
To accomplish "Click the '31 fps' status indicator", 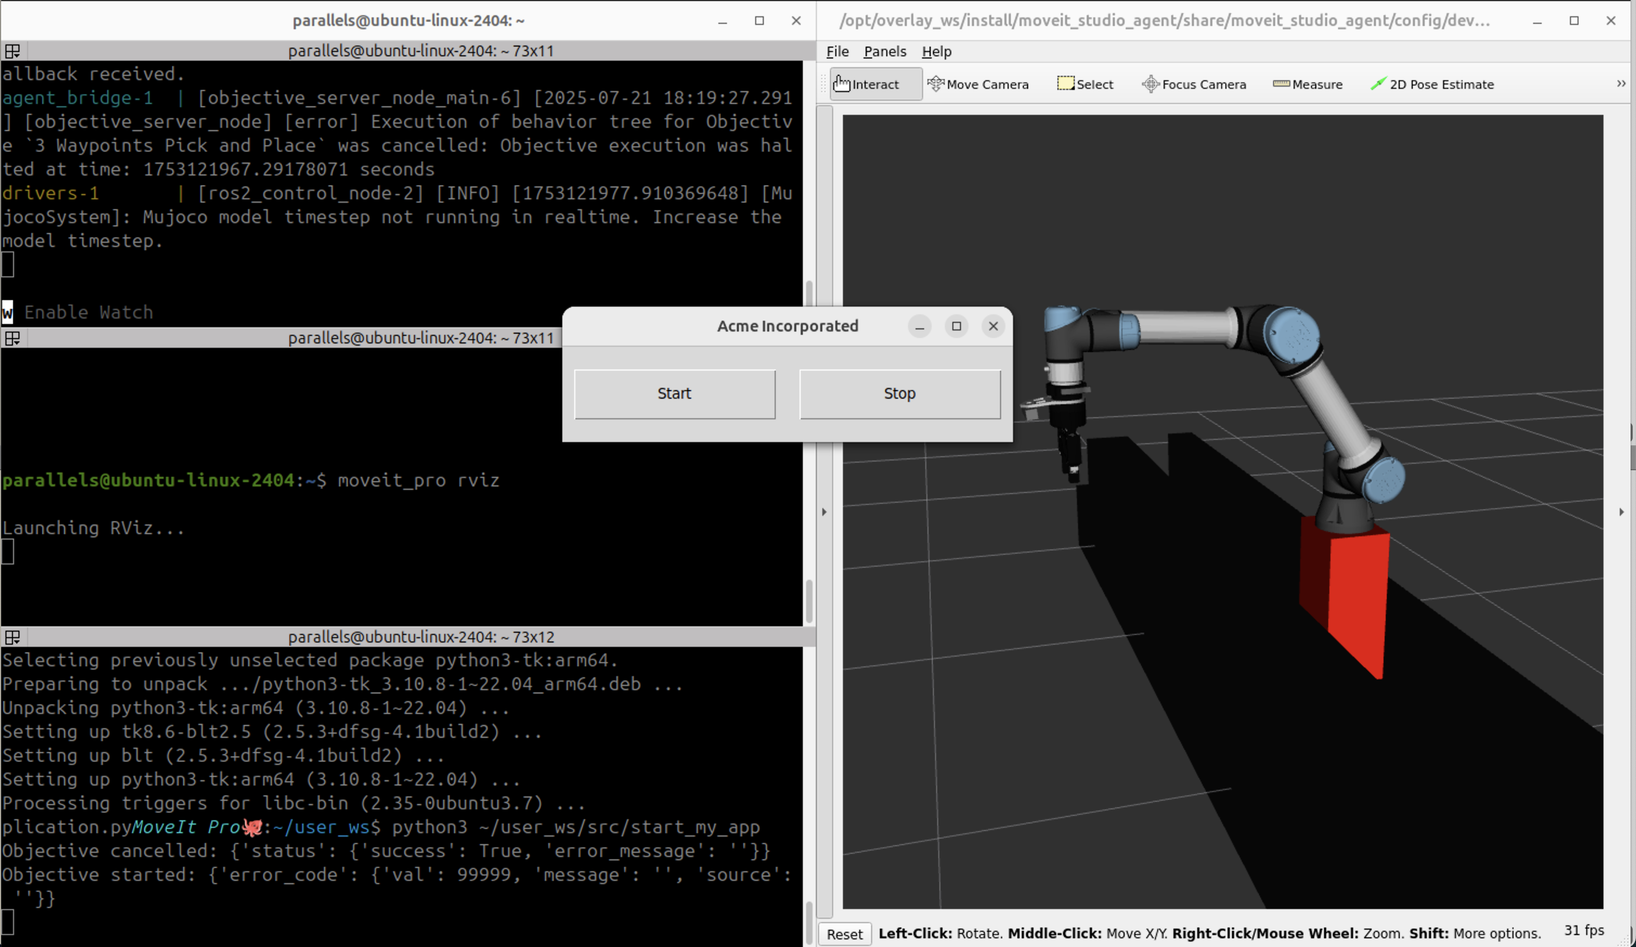I will pyautogui.click(x=1583, y=930).
